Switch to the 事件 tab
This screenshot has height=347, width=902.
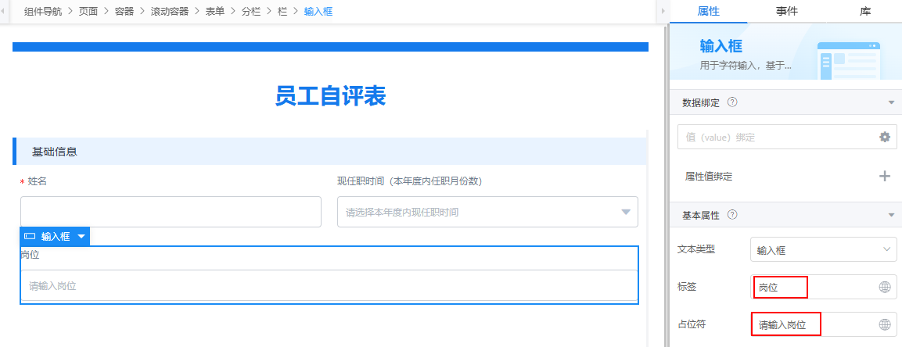[x=786, y=11]
